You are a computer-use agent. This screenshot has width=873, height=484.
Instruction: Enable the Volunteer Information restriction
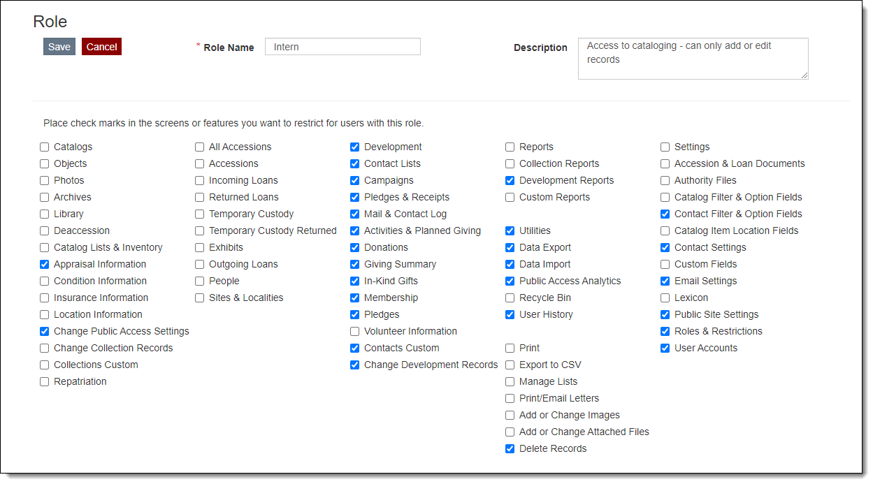[x=354, y=331]
